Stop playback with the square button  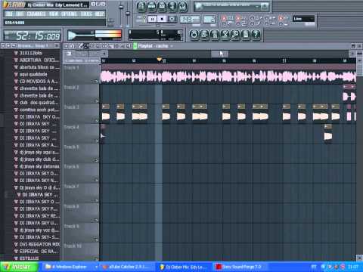tap(162, 19)
